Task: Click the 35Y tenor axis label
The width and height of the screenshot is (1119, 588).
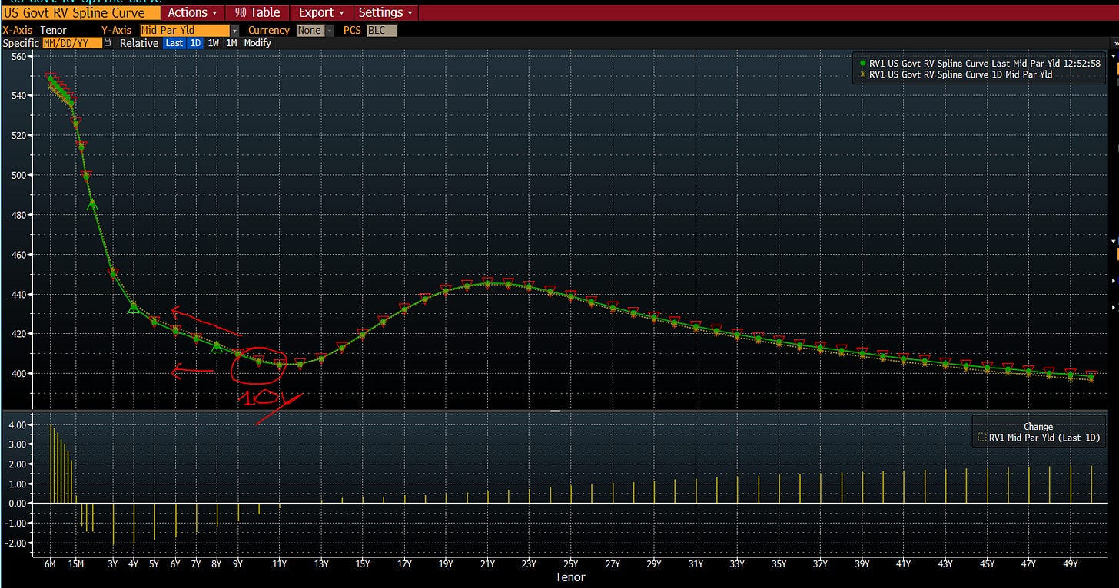Action: pos(778,563)
